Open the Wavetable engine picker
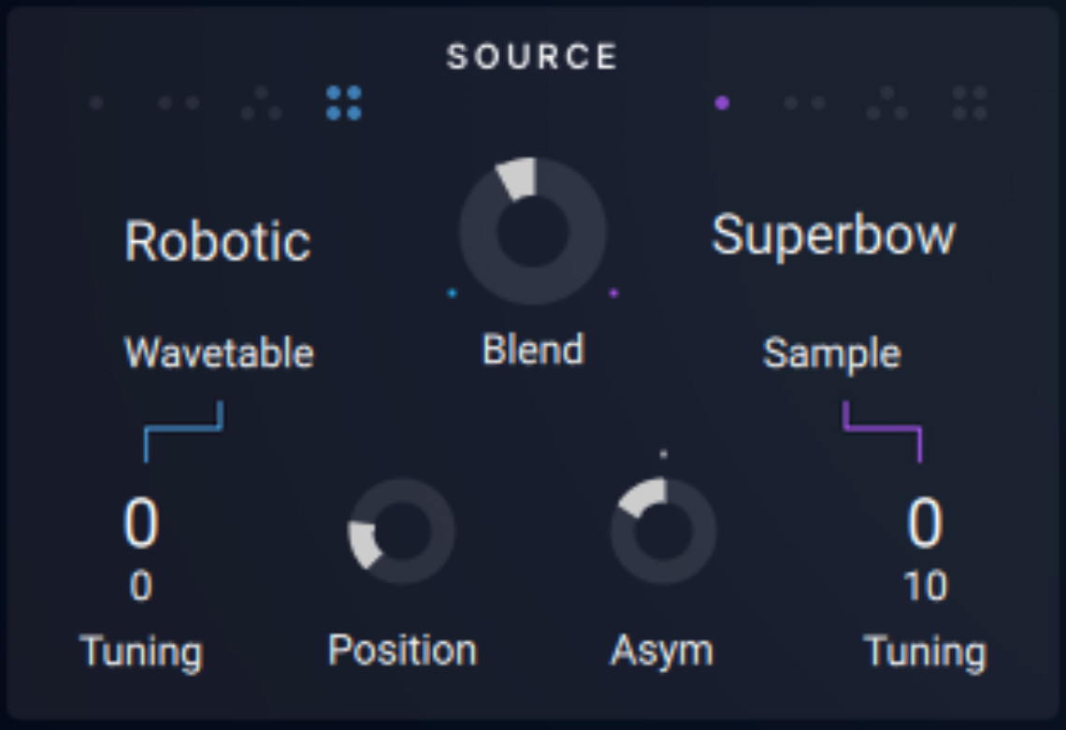Image resolution: width=1066 pixels, height=730 pixels. [218, 352]
